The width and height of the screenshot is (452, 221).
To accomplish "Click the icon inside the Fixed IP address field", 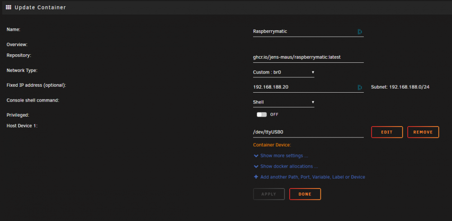I will tap(360, 87).
